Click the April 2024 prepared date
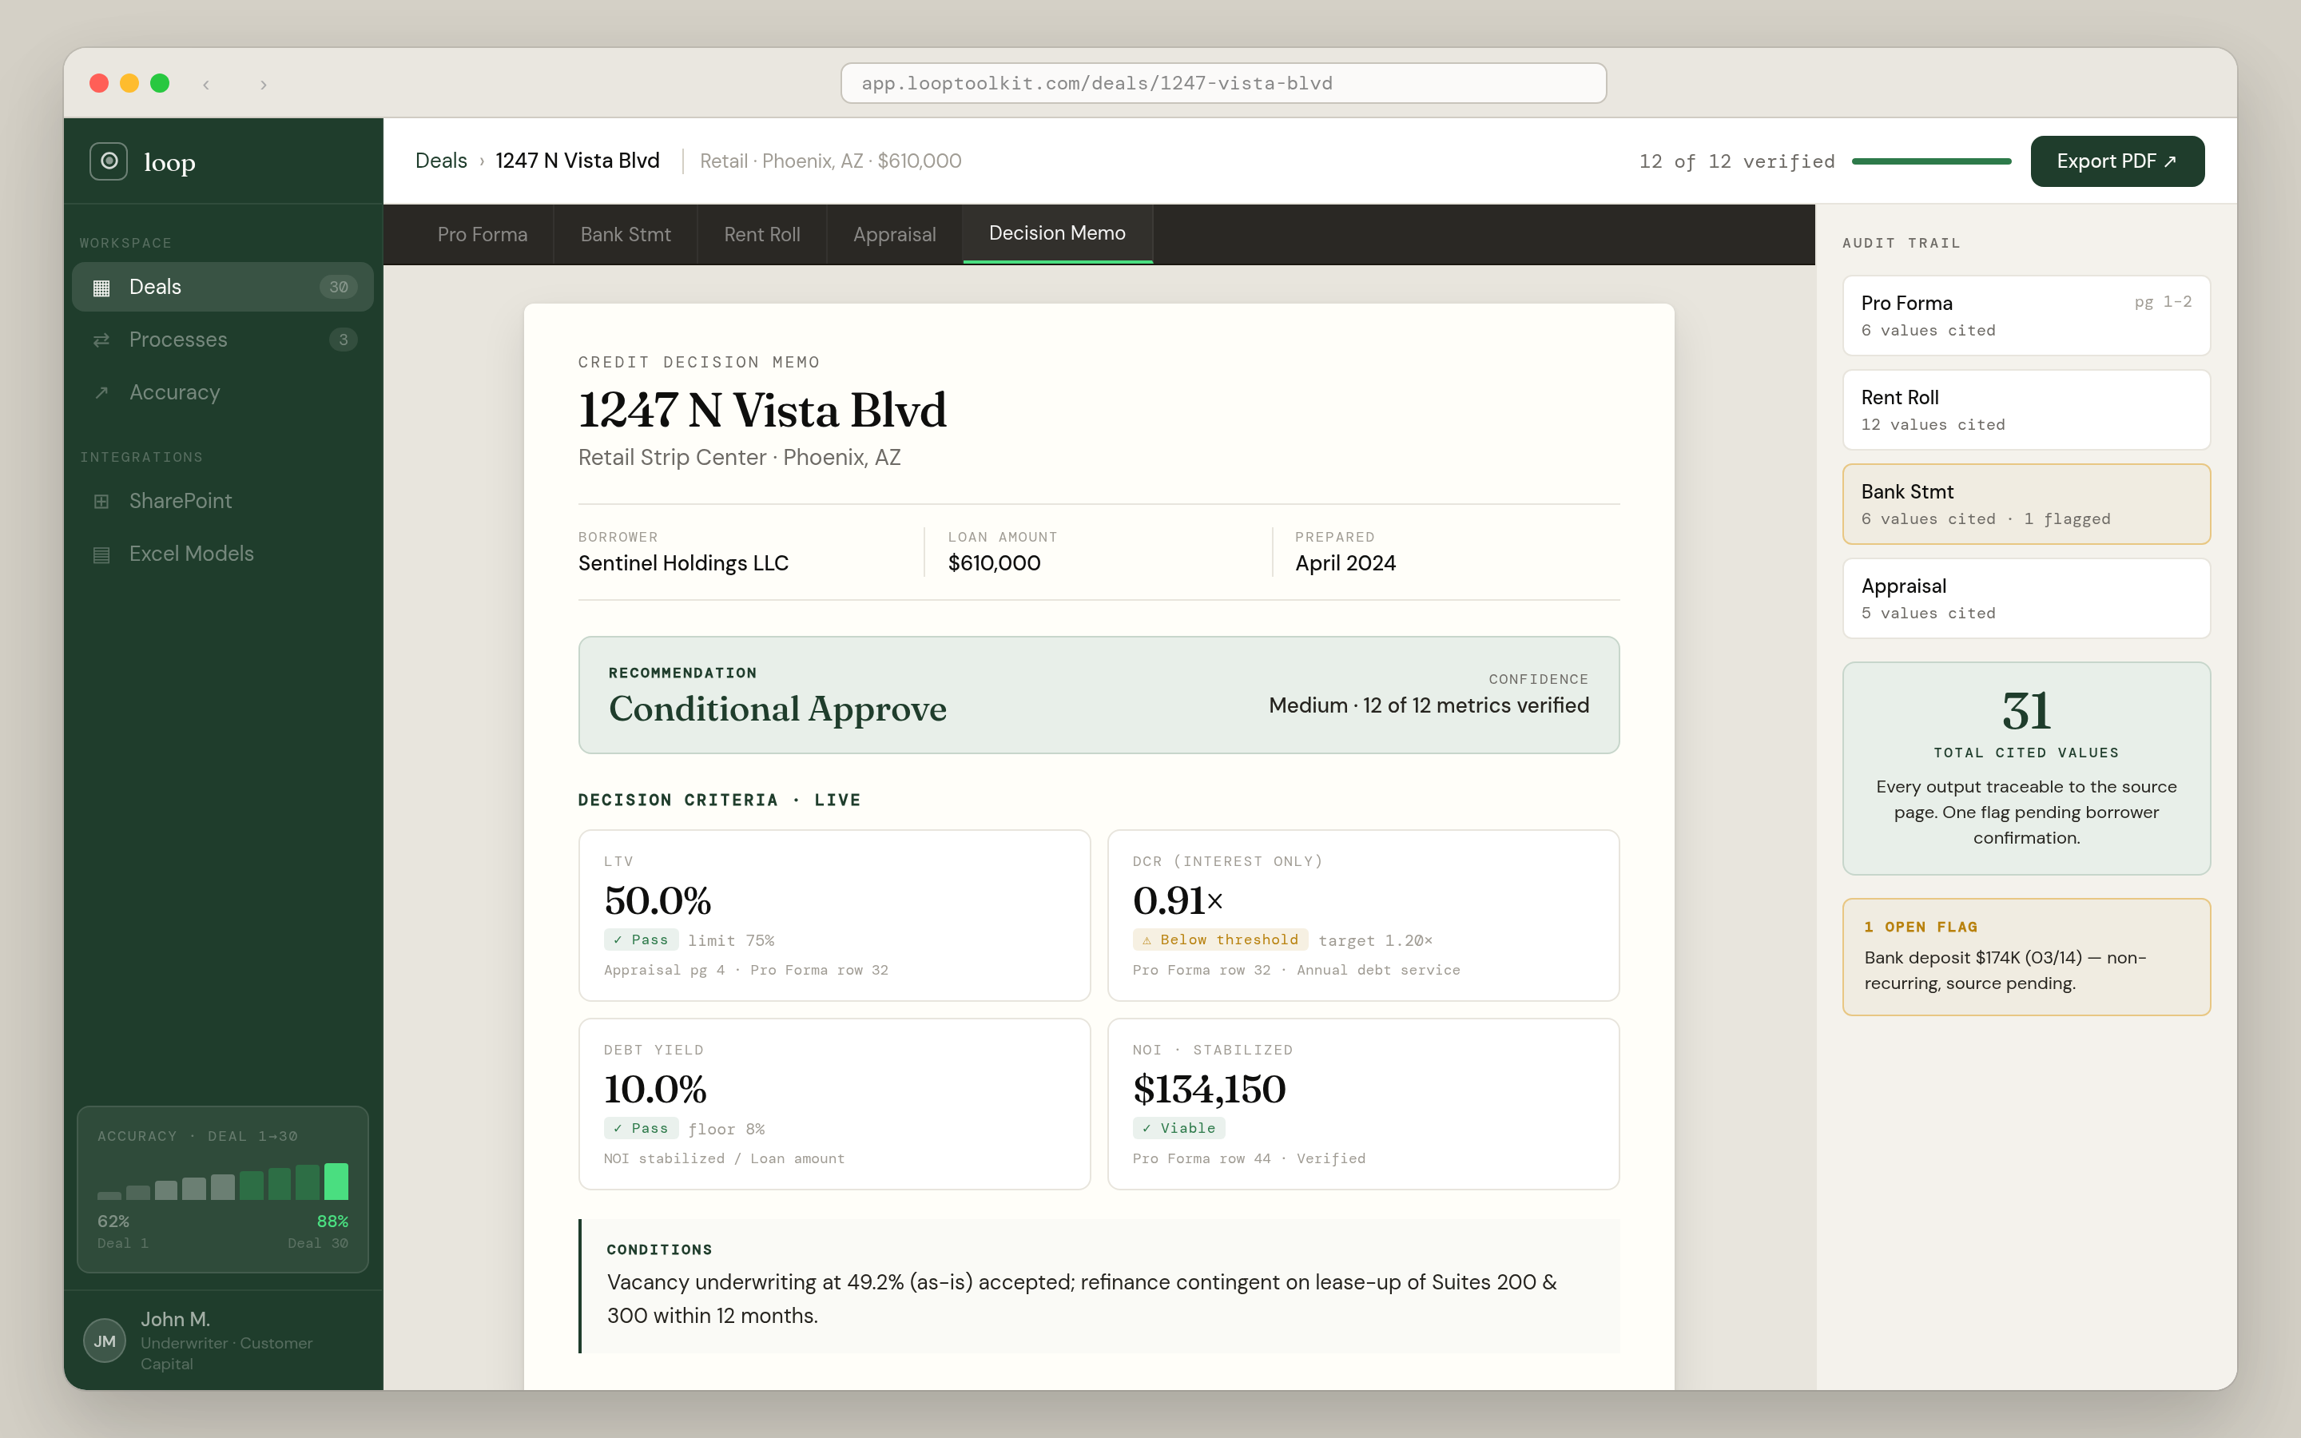 pos(1345,563)
